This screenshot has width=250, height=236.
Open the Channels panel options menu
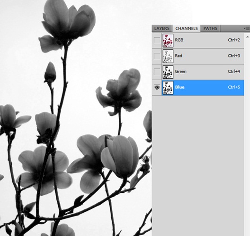click(246, 28)
